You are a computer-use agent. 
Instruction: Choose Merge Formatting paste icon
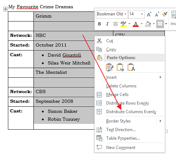(x=120, y=67)
